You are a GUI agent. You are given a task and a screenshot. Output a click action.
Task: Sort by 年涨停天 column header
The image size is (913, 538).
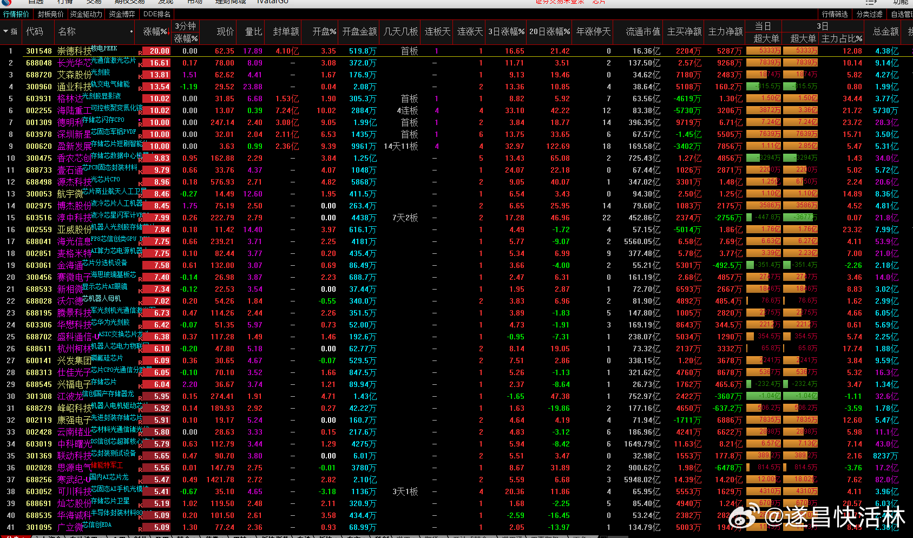tap(593, 32)
